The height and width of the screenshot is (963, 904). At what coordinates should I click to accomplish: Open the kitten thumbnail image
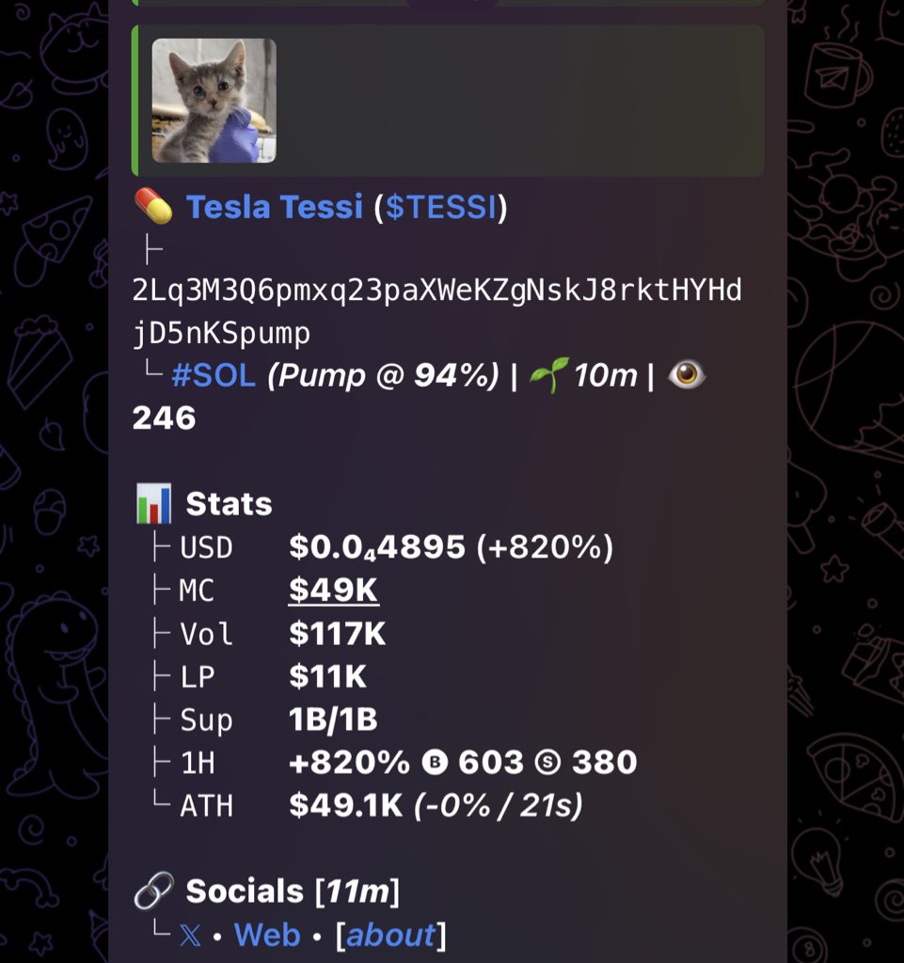[x=214, y=101]
